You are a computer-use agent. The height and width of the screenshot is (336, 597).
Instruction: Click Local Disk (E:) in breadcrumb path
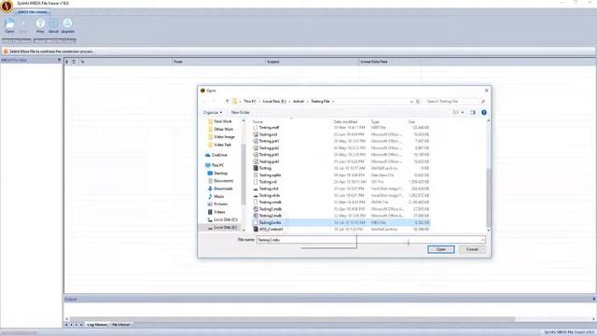[274, 102]
